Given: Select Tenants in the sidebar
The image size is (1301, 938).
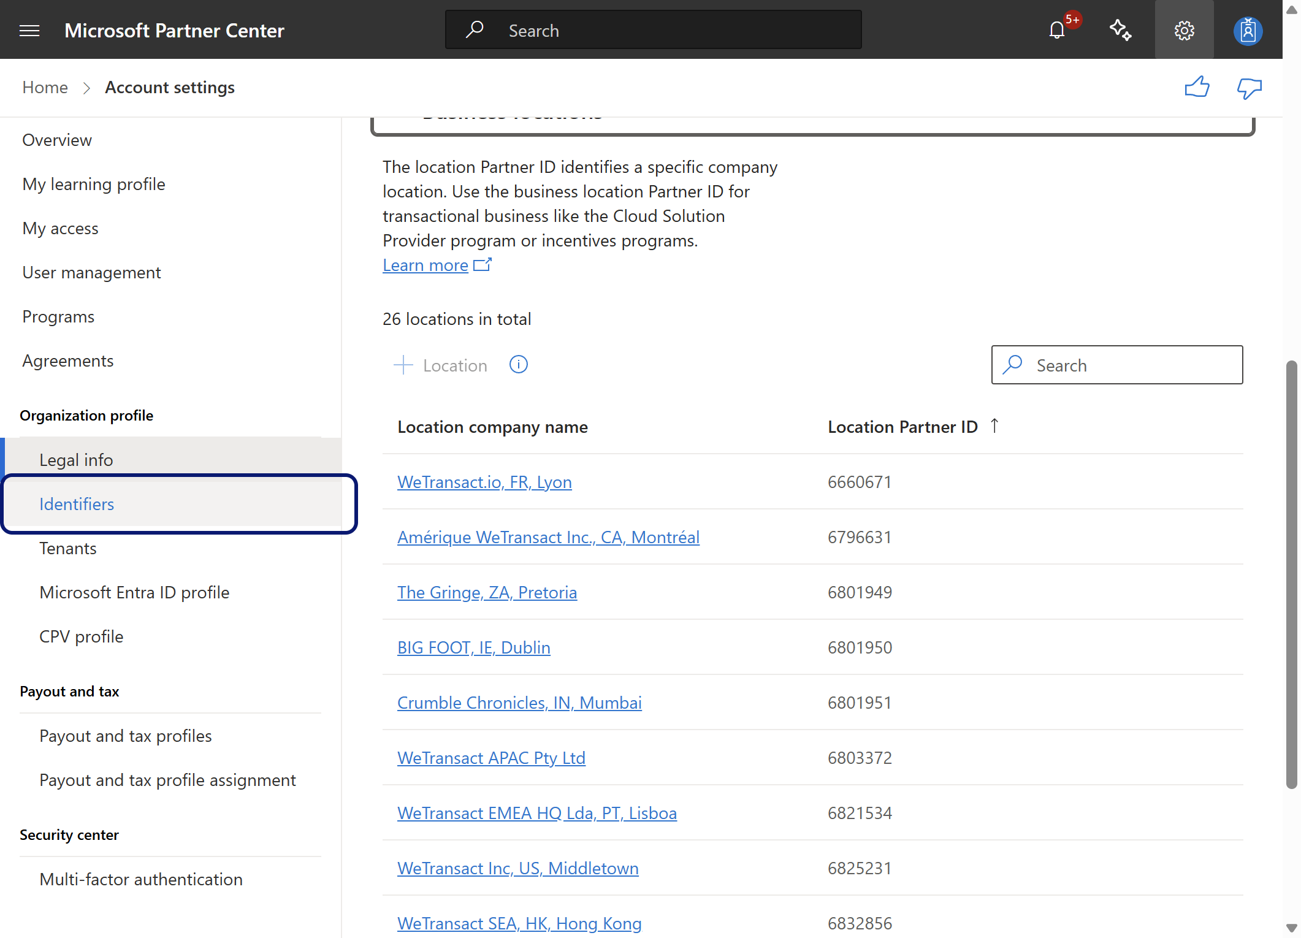Looking at the screenshot, I should [68, 548].
